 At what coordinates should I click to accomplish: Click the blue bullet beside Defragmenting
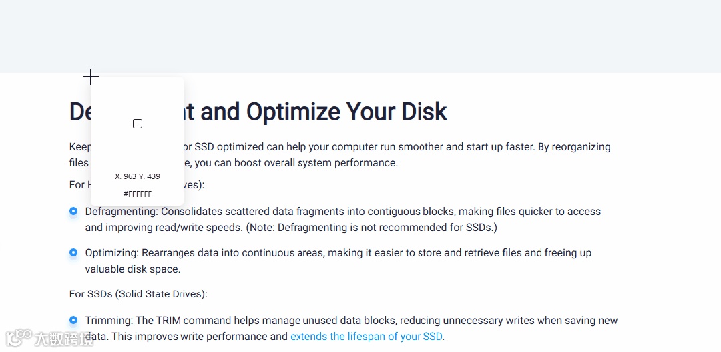[73, 212]
